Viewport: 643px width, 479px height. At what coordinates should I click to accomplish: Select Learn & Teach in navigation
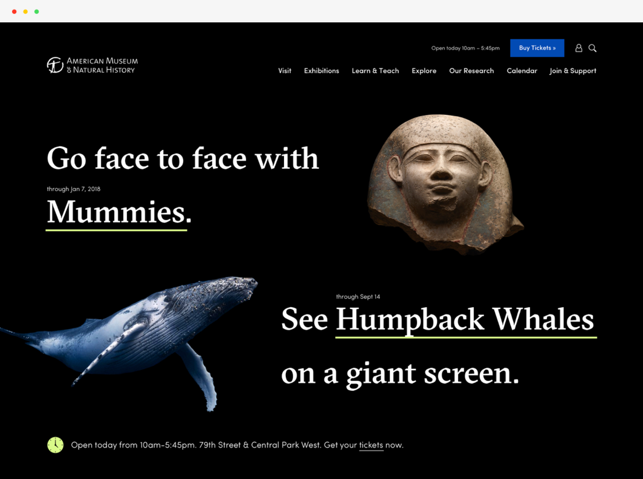pyautogui.click(x=375, y=71)
